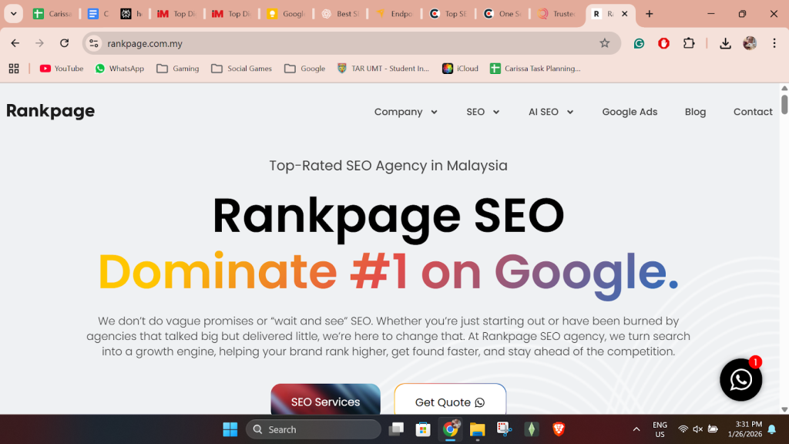Expand the SEO menu

(x=482, y=112)
